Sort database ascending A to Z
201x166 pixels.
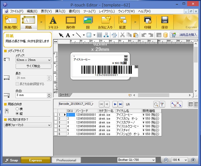point(174,104)
